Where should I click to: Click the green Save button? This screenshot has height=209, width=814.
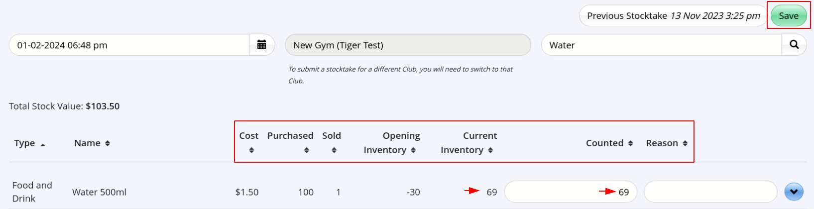point(789,16)
